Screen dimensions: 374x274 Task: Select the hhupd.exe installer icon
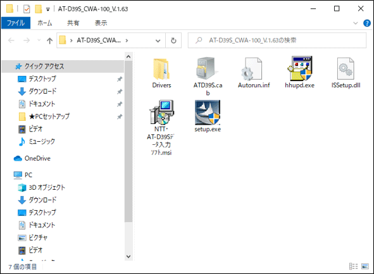(x=300, y=69)
